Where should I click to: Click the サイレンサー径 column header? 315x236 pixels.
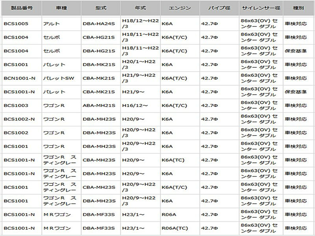[x=261, y=8]
